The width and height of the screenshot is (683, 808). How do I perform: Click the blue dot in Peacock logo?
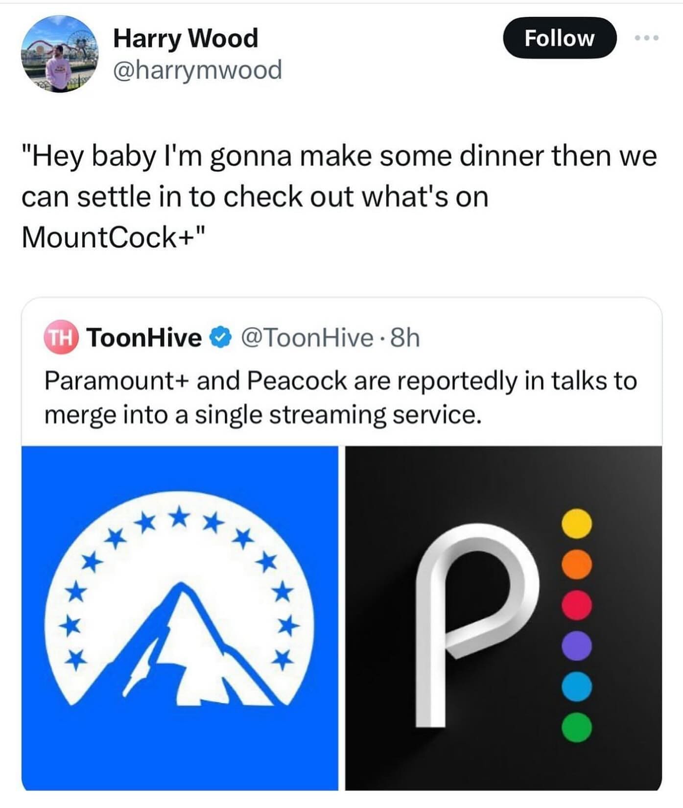(576, 687)
